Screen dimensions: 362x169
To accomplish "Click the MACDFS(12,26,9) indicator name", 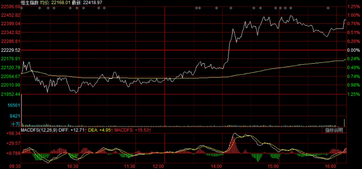I will tap(39, 131).
